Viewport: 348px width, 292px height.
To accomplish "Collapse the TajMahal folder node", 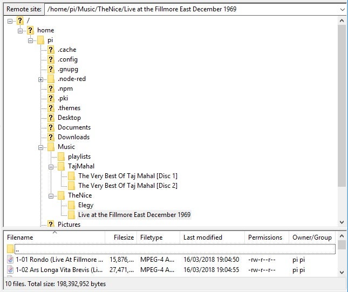I will [51, 167].
